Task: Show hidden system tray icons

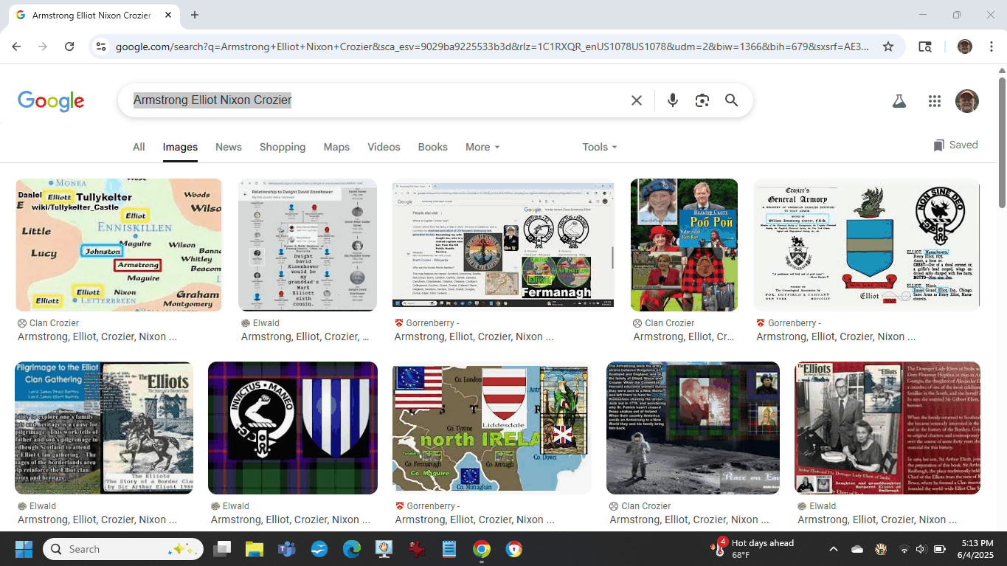Action: [x=834, y=549]
